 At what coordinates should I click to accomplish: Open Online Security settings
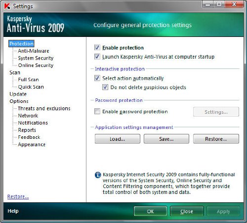coord(36,65)
